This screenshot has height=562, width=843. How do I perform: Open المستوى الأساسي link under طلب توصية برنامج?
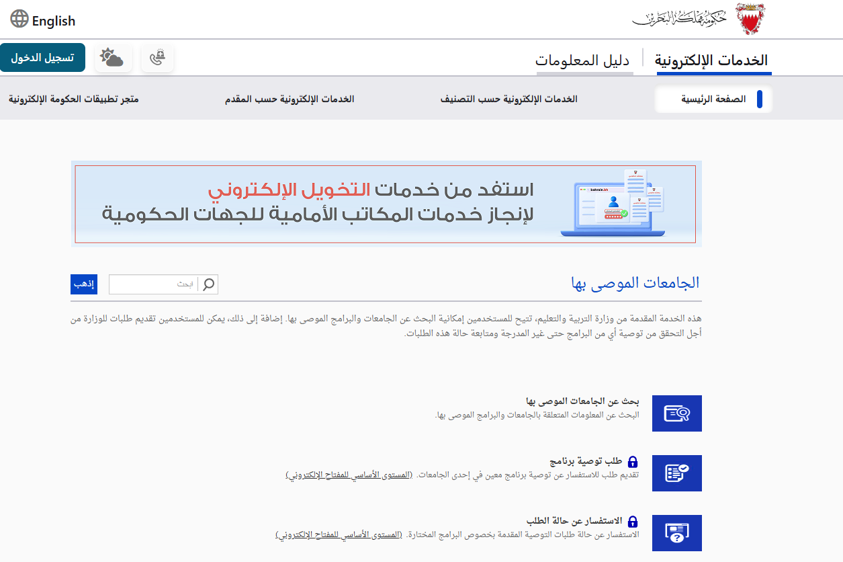349,475
